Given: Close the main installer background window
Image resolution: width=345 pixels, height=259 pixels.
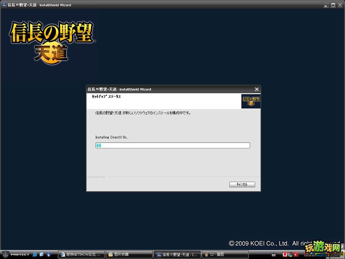Looking at the screenshot, I should coord(340,5).
